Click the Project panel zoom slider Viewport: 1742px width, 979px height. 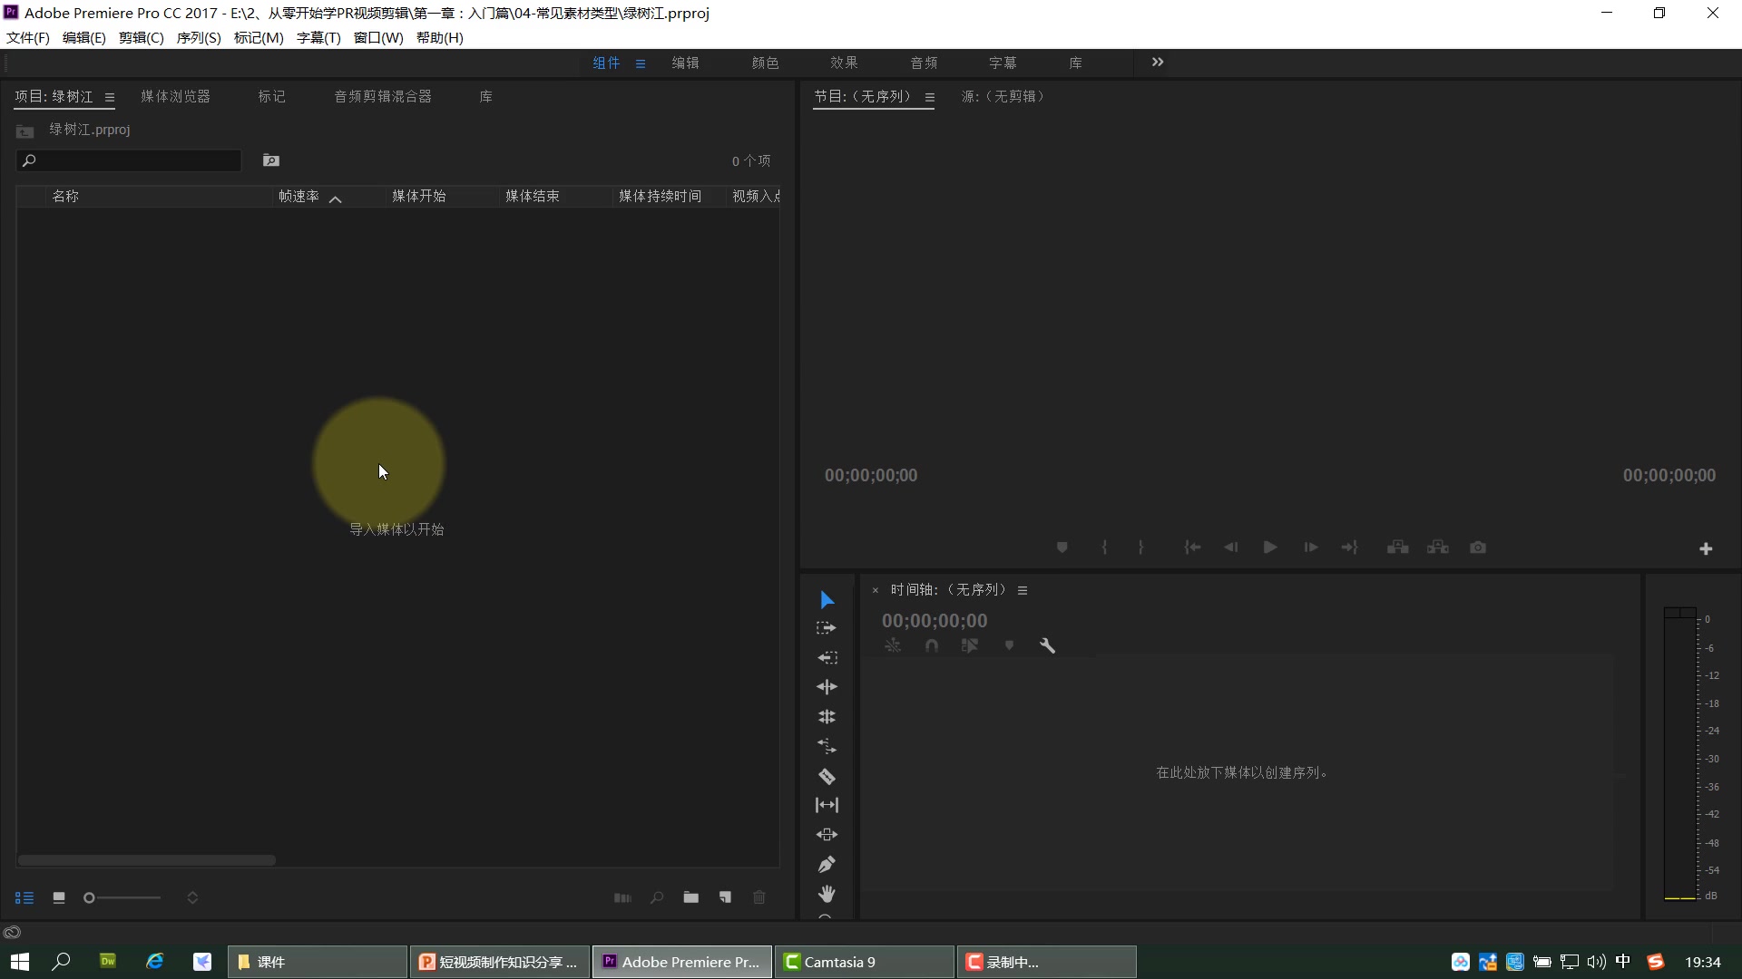click(x=122, y=897)
